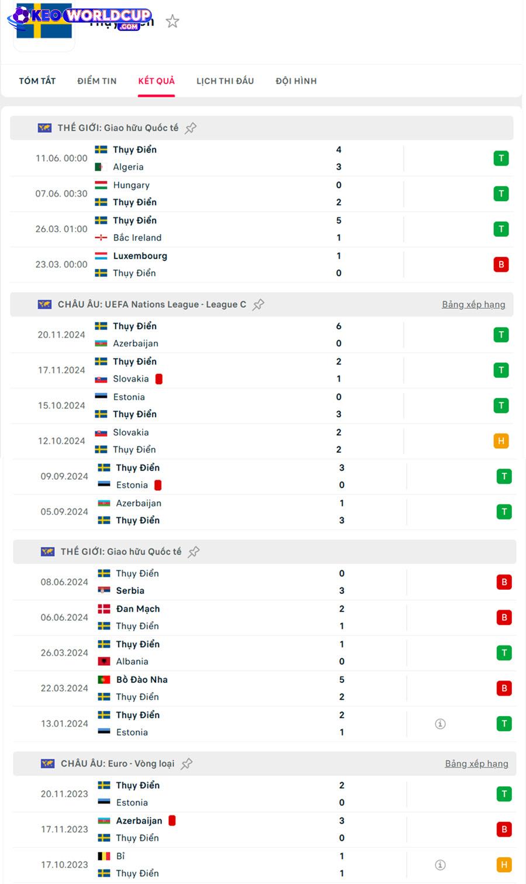Click the red B badge for the Serbia match
The image size is (526, 884).
click(504, 582)
